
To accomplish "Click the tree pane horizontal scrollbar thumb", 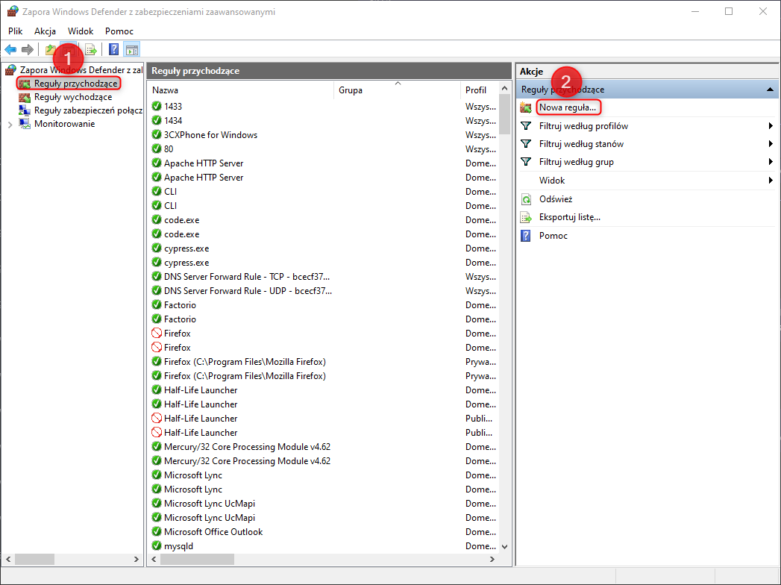I will pyautogui.click(x=35, y=560).
